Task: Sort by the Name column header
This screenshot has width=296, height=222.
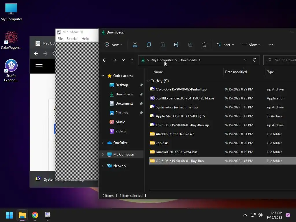Action: coord(158,72)
